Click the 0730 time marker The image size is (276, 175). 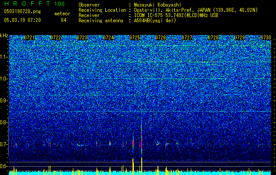pyautogui.click(x=266, y=38)
